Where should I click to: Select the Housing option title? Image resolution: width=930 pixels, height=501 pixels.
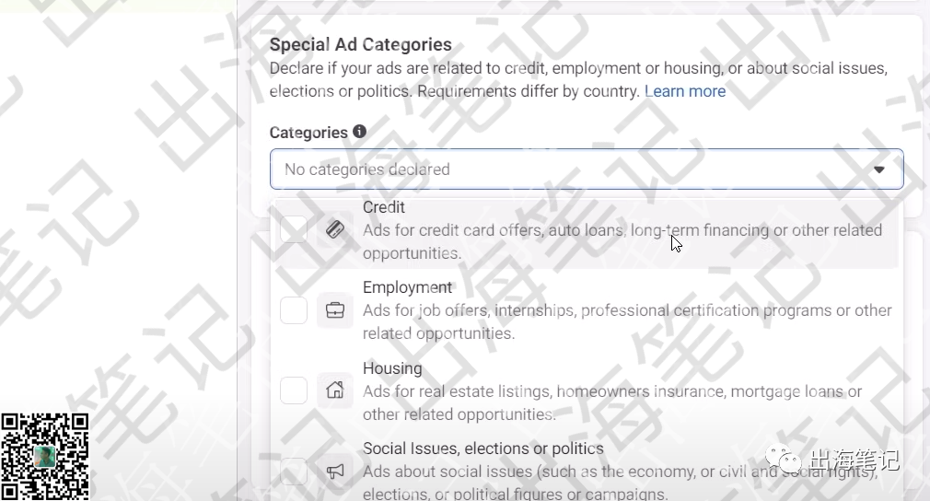click(392, 368)
